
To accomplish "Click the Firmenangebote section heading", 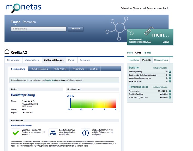I will (x=138, y=87).
